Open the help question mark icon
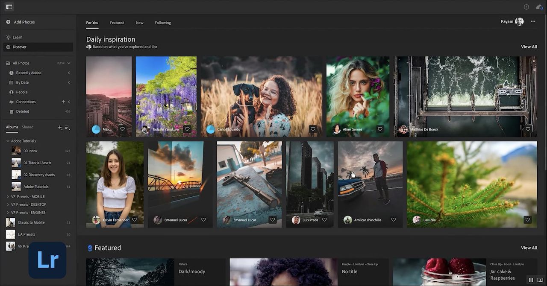This screenshot has height=286, width=547. [x=526, y=7]
